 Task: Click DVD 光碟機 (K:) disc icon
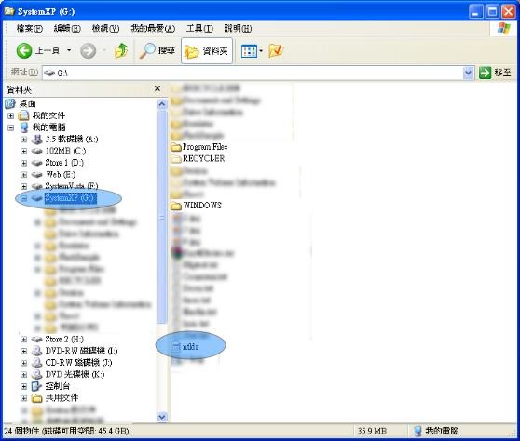[37, 374]
